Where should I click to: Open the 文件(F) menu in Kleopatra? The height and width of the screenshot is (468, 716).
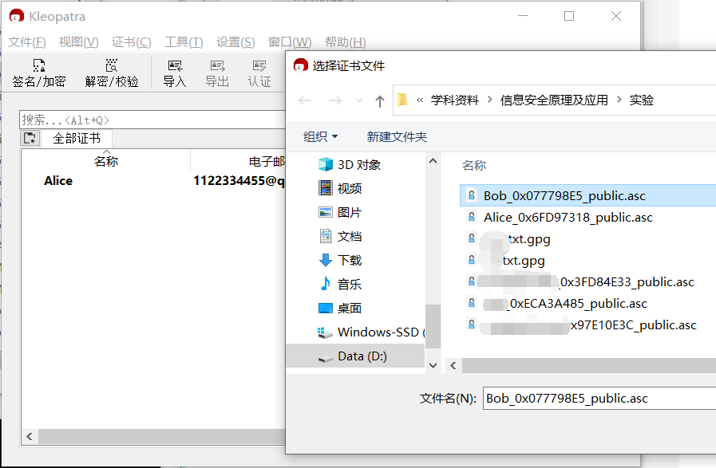click(27, 42)
